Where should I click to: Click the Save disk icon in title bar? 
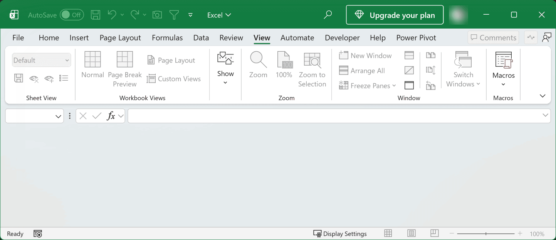[96, 15]
